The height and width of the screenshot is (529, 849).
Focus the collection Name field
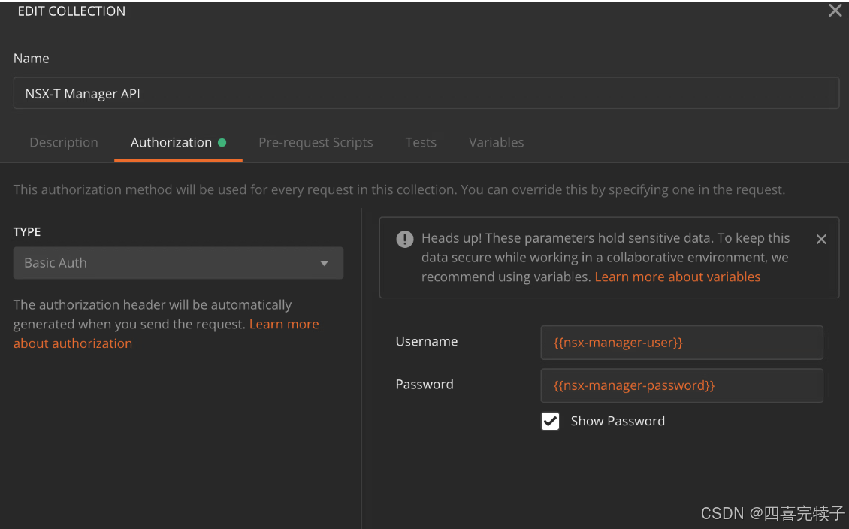tap(426, 93)
